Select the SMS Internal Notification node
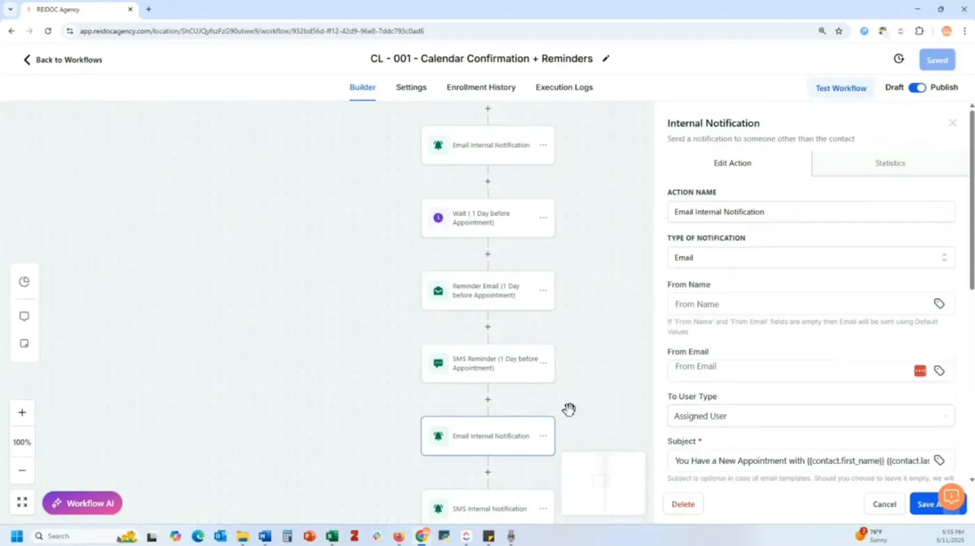This screenshot has height=546, width=975. (x=488, y=507)
